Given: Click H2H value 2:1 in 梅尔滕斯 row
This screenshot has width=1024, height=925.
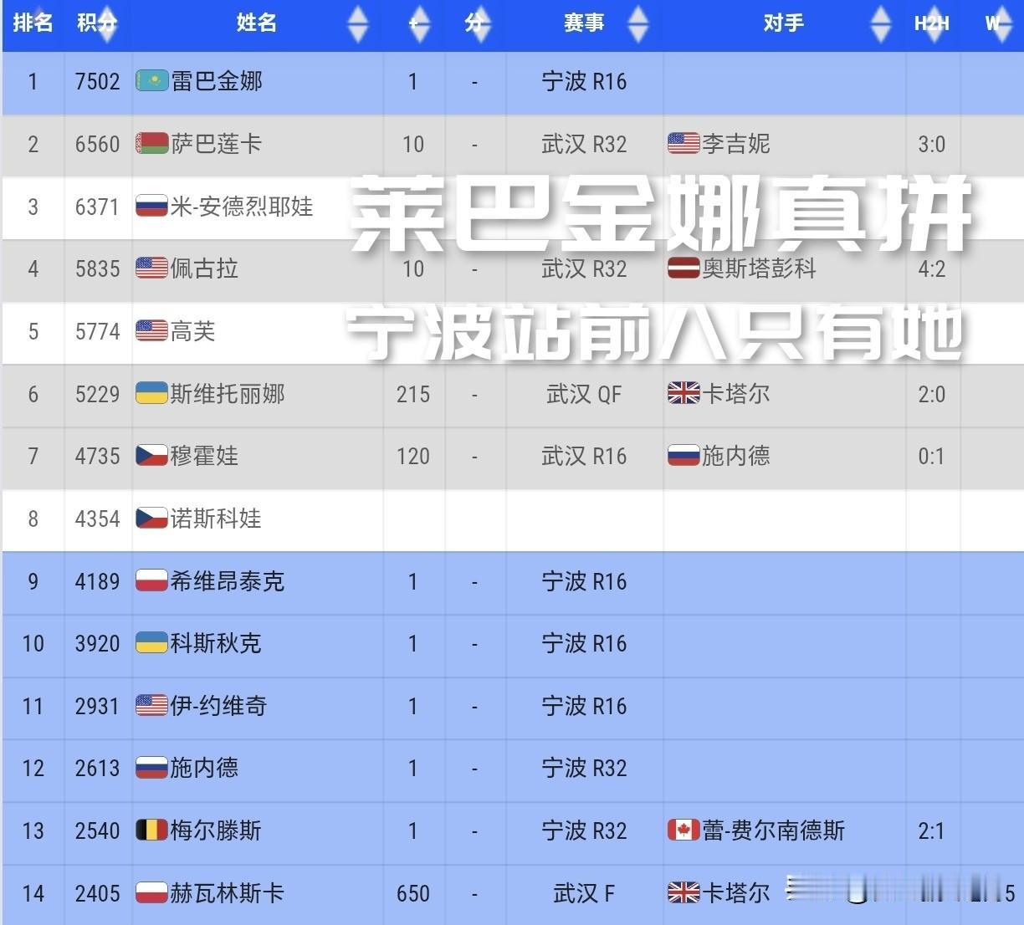Looking at the screenshot, I should click(x=932, y=830).
